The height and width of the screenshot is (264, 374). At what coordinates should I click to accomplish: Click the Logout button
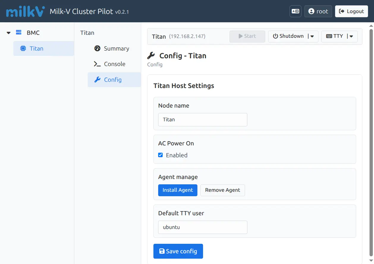click(x=351, y=11)
